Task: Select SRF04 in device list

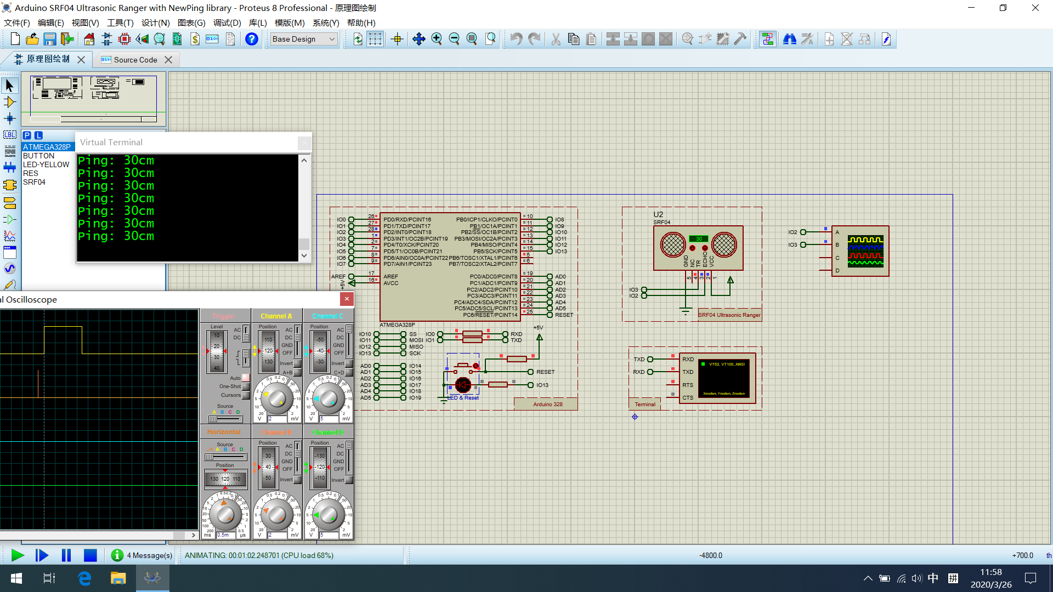Action: pyautogui.click(x=34, y=182)
